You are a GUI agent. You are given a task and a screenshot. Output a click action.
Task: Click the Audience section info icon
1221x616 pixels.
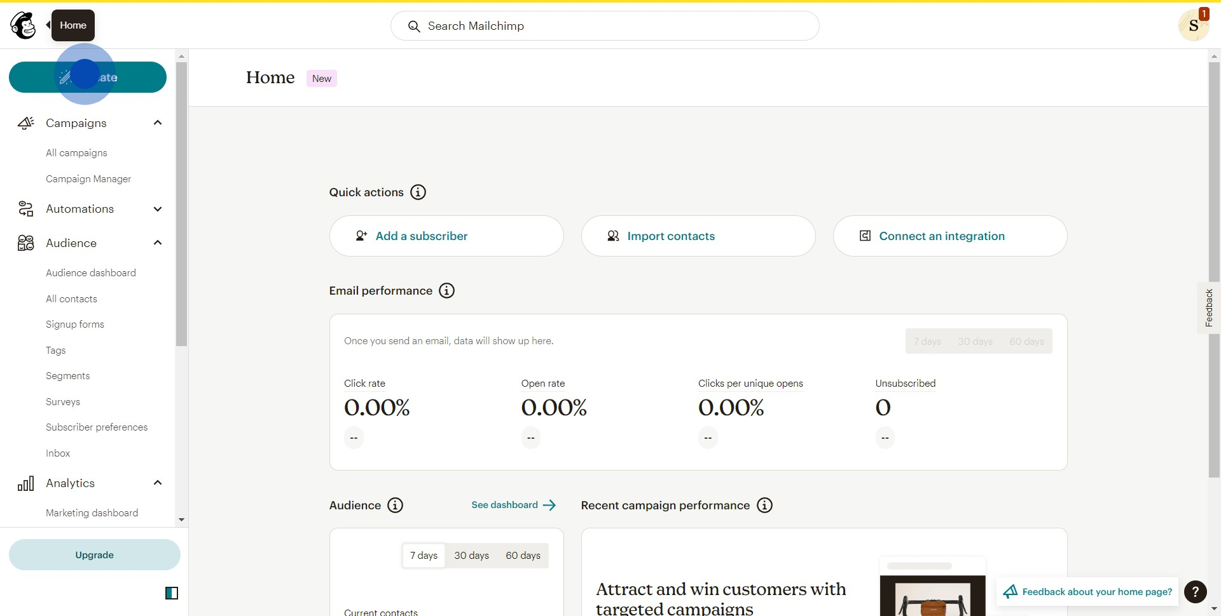coord(395,506)
